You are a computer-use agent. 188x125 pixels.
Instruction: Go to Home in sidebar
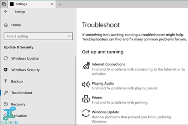pos(16,25)
